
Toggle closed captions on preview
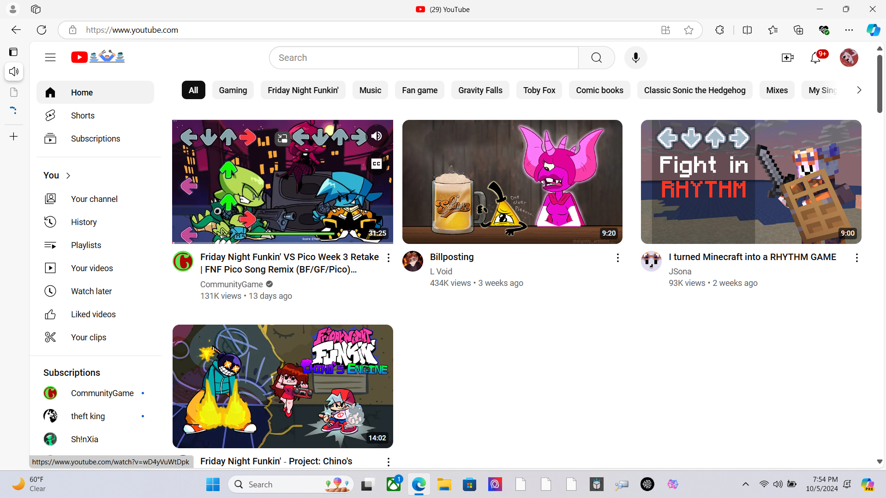click(x=377, y=164)
